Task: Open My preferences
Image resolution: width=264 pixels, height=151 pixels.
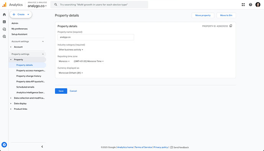Action: (20, 29)
